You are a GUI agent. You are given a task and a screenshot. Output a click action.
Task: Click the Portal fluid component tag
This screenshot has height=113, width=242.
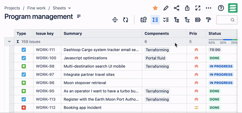[155, 58]
